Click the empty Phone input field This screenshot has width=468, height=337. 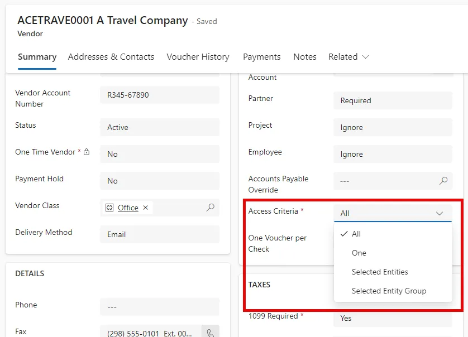160,307
